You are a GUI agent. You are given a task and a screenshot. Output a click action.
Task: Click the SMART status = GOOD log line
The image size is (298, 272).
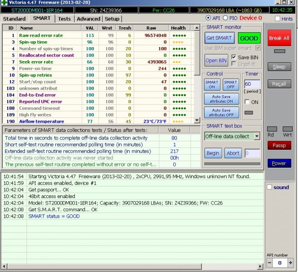pos(54,216)
